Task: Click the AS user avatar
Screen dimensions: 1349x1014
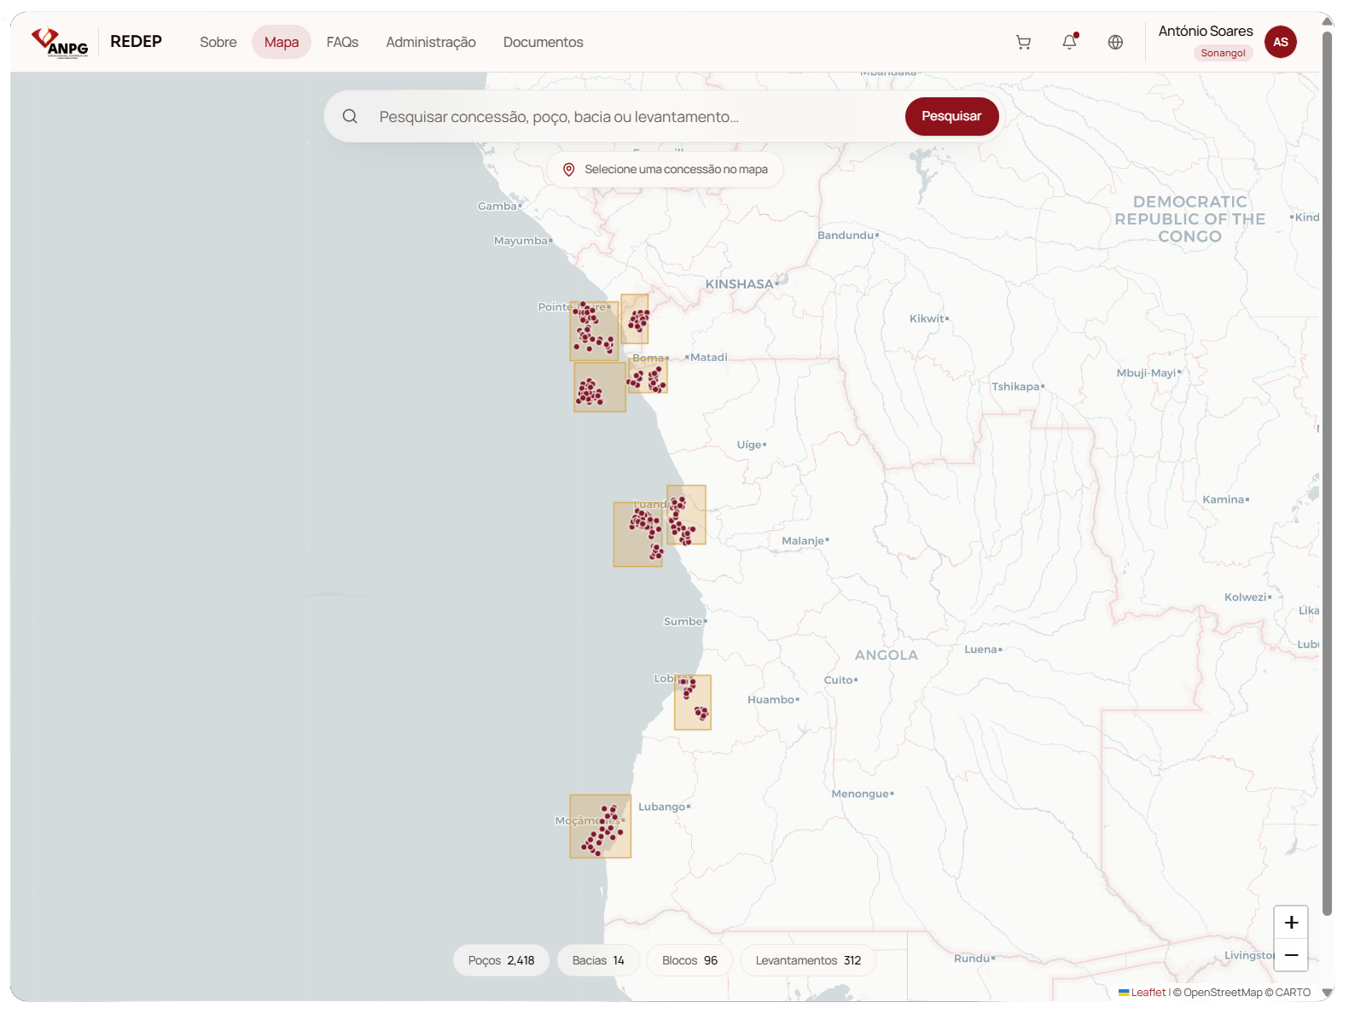Action: [x=1280, y=42]
